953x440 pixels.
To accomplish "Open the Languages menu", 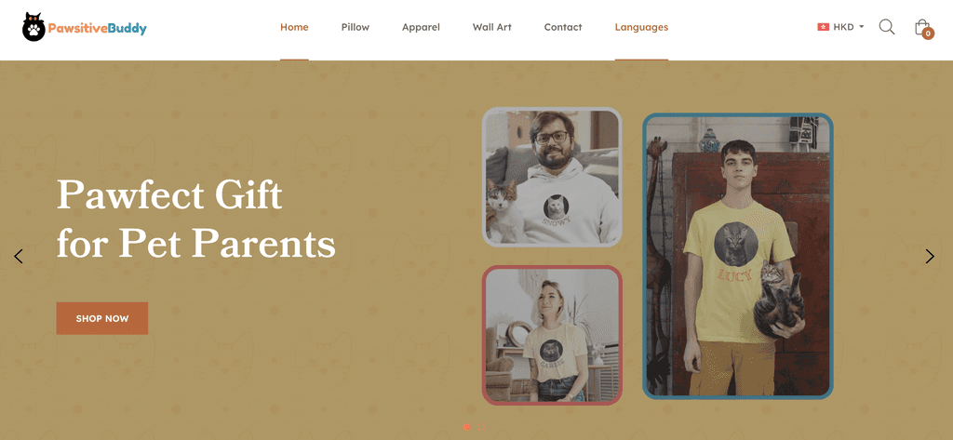I will coord(641,27).
